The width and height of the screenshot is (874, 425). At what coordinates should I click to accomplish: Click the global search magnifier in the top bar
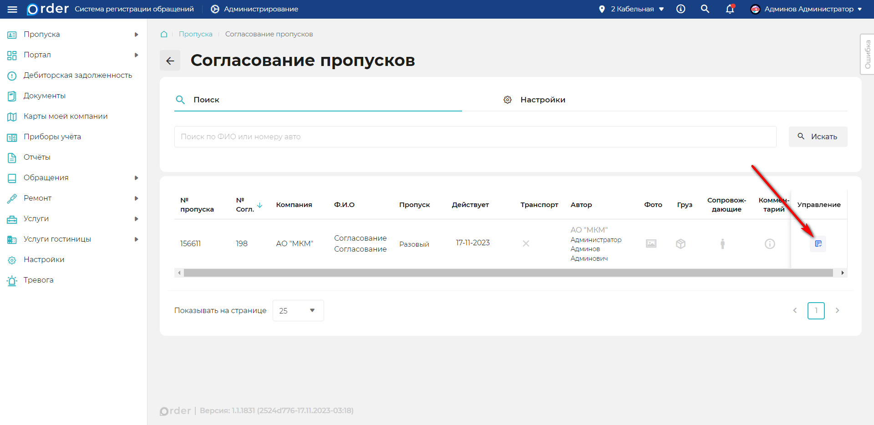click(x=705, y=9)
